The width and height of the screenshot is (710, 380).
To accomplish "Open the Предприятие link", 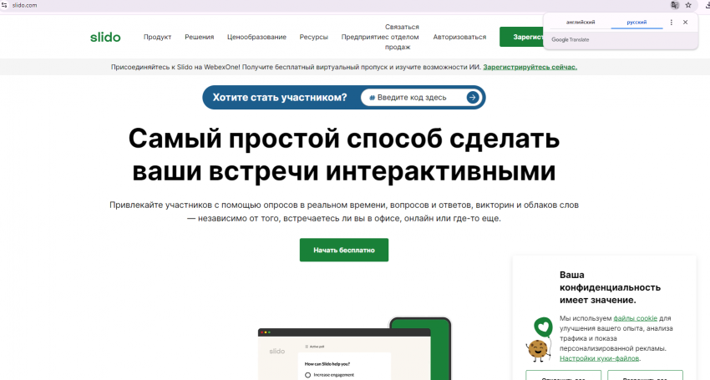I will pos(362,37).
